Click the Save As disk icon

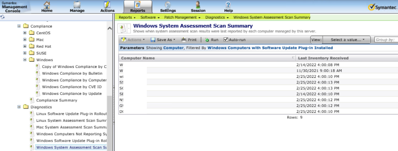[153, 39]
